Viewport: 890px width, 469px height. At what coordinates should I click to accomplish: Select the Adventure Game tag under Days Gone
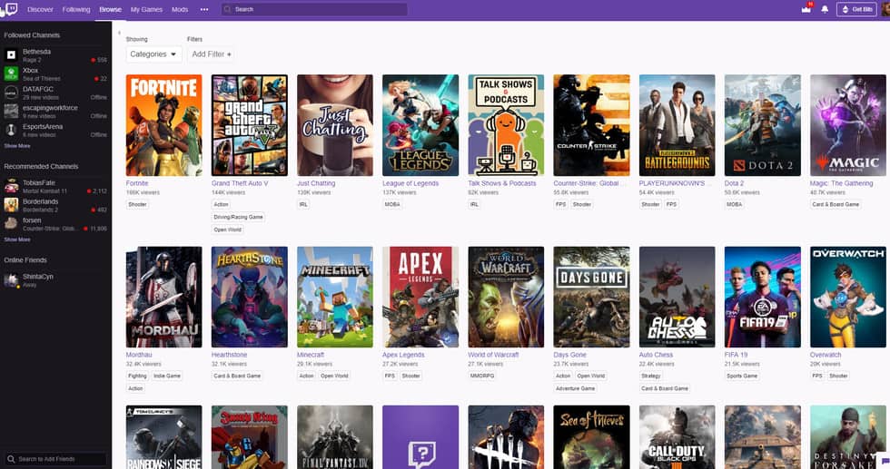pyautogui.click(x=576, y=388)
